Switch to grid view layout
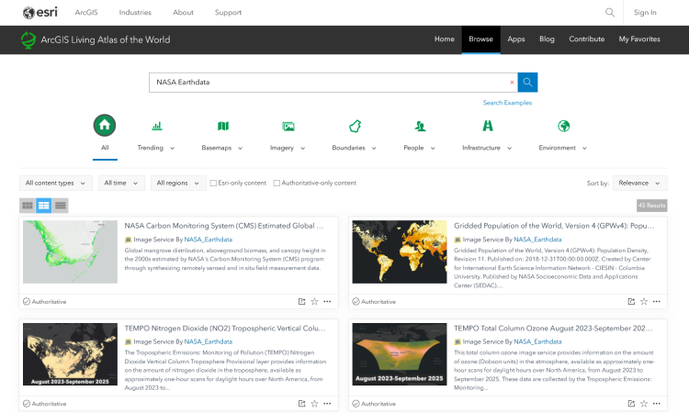Screen dimensions: 689x413 click(x=28, y=206)
